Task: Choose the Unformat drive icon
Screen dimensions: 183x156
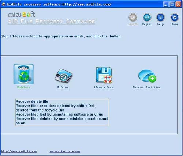Action: (x=64, y=76)
